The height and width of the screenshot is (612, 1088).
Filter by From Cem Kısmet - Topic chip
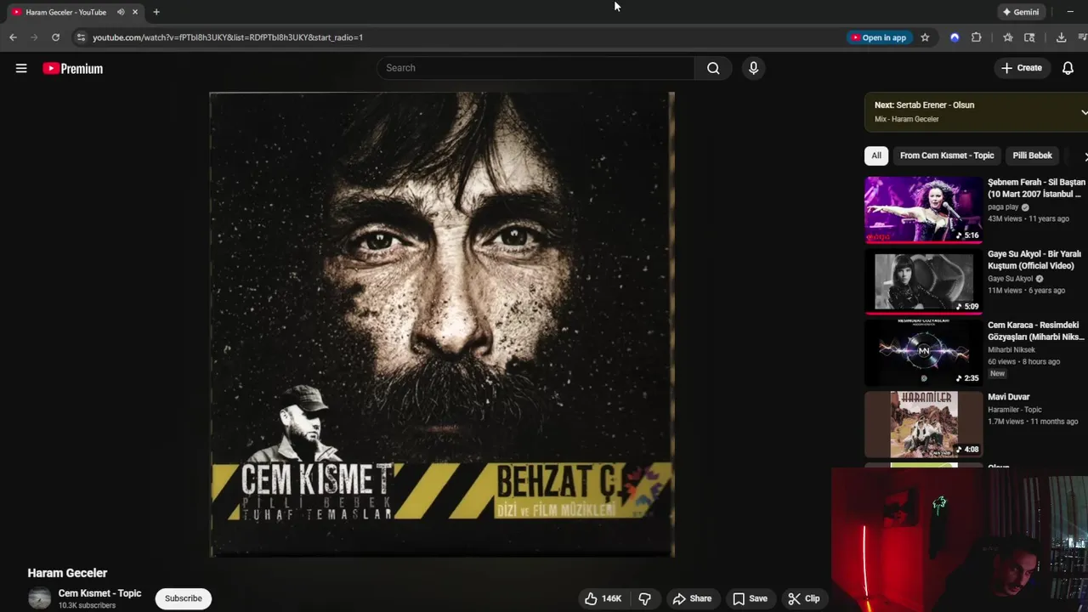947,156
